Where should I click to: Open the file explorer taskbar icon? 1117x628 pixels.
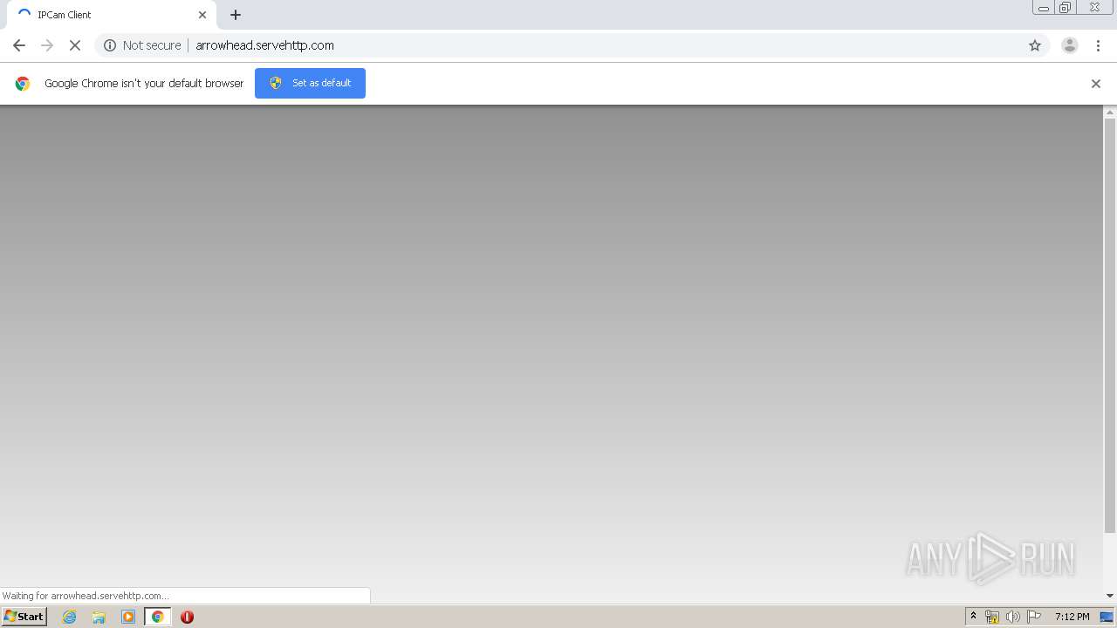[x=99, y=617]
